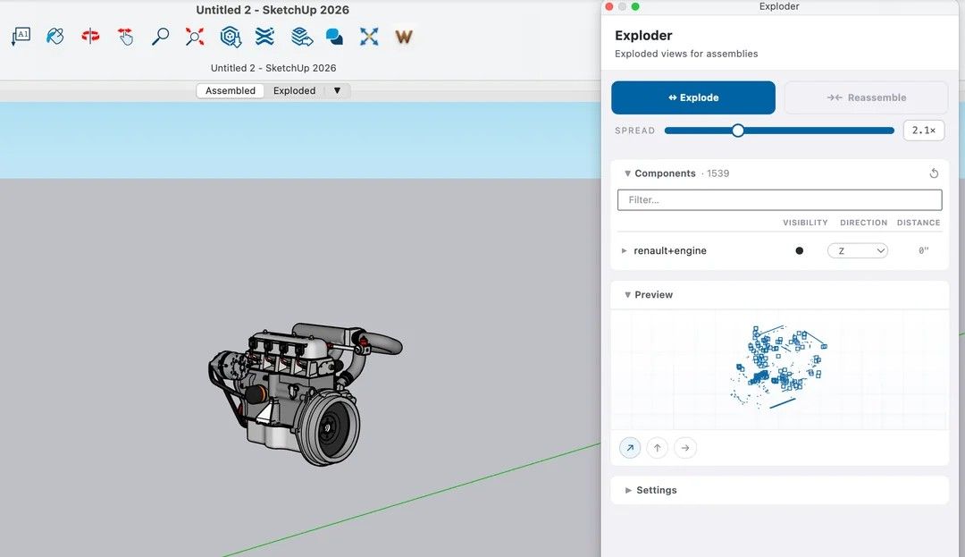Select the Zoom magnifier tool
Image resolution: width=965 pixels, height=557 pixels.
tap(160, 37)
